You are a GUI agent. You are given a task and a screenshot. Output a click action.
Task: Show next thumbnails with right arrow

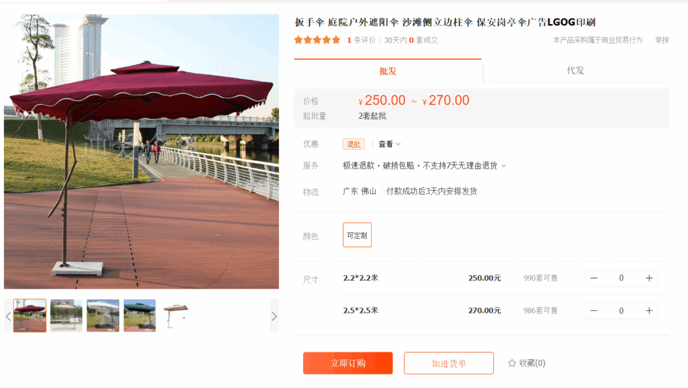(274, 316)
